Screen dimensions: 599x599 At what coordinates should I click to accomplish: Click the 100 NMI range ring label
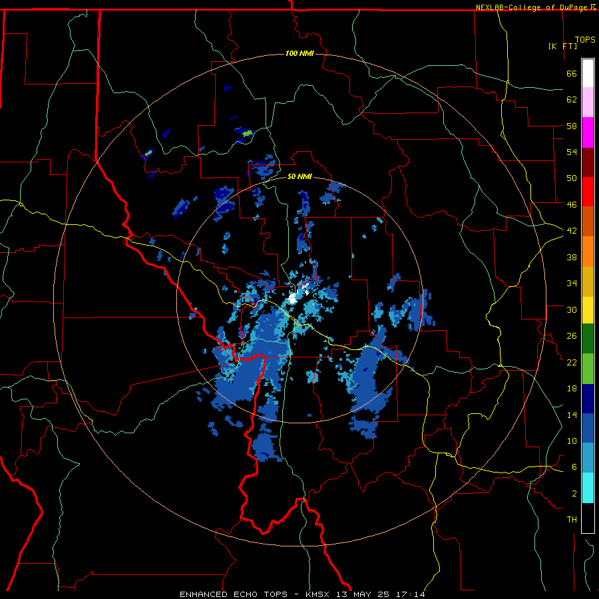point(299,53)
